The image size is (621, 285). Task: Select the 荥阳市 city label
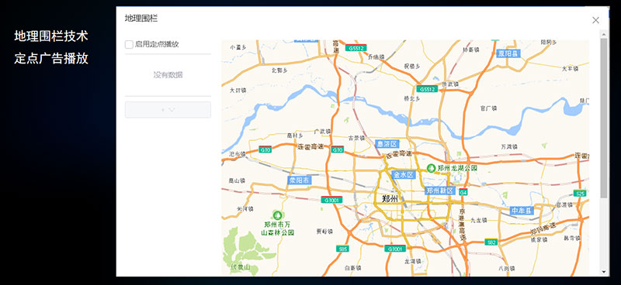coord(300,180)
